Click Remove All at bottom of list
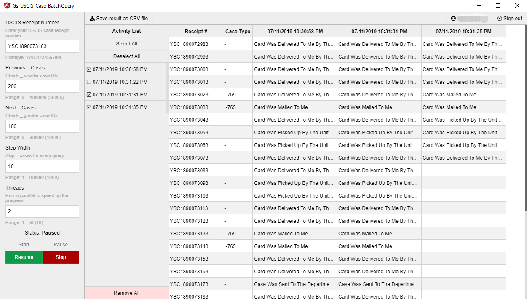 [126, 293]
